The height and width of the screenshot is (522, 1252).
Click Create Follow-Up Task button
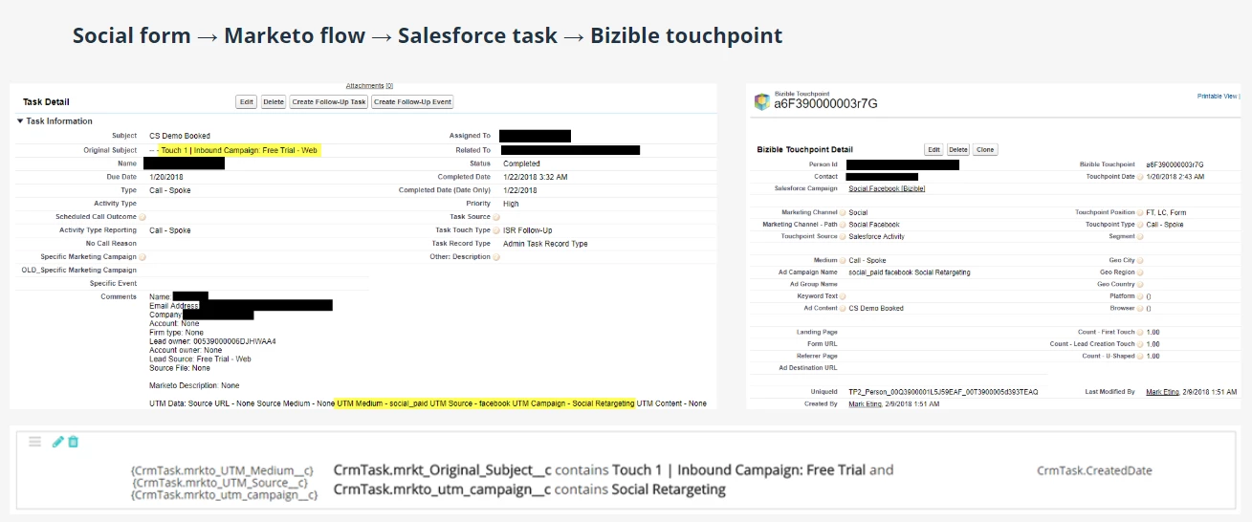click(329, 101)
